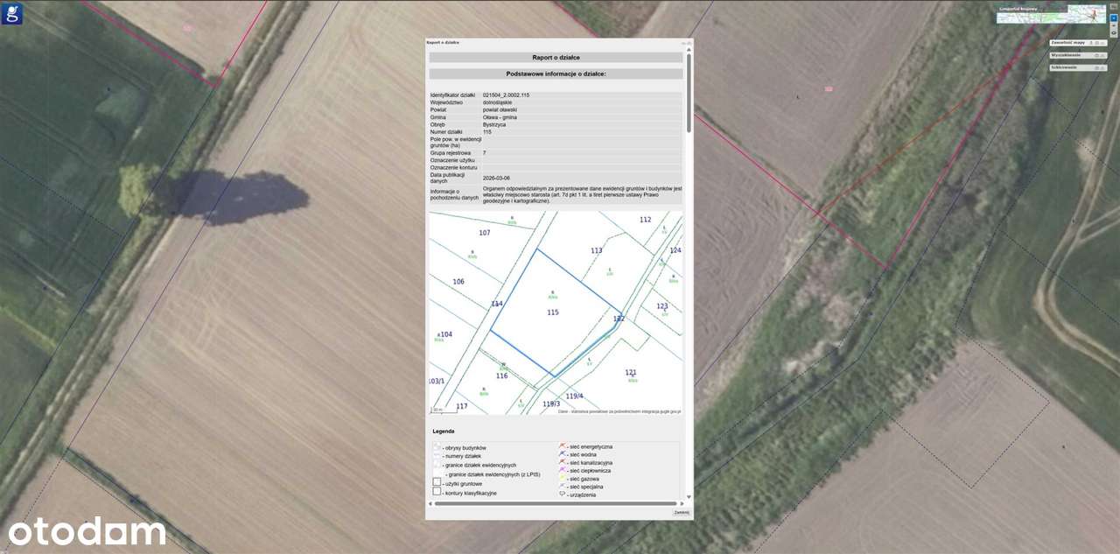The width and height of the screenshot is (1120, 554).
Task: Click the użytki gruntowe legend square
Action: point(437,482)
